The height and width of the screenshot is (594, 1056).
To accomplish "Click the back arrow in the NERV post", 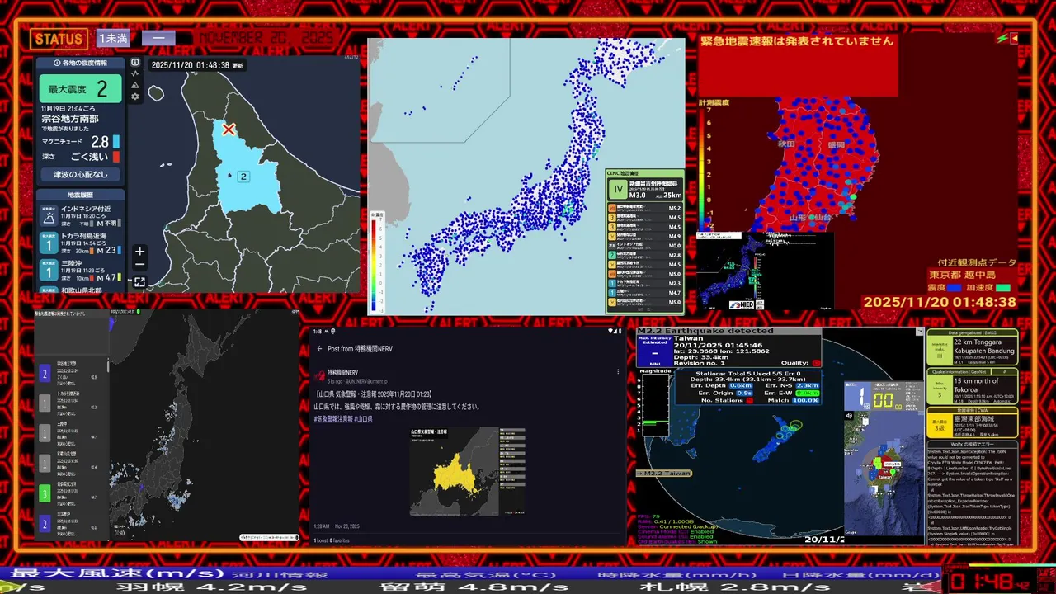I will coord(320,349).
